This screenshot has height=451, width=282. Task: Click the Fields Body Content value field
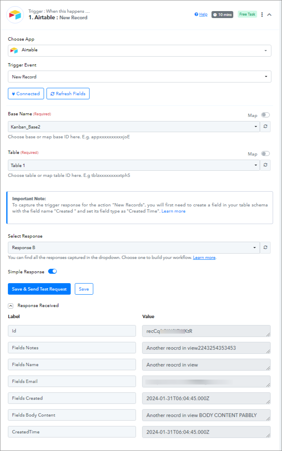coord(206,415)
